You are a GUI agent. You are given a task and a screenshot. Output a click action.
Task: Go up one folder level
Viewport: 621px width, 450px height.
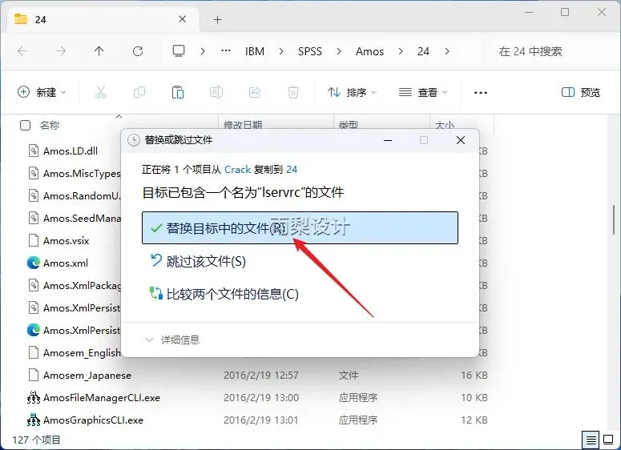(99, 51)
